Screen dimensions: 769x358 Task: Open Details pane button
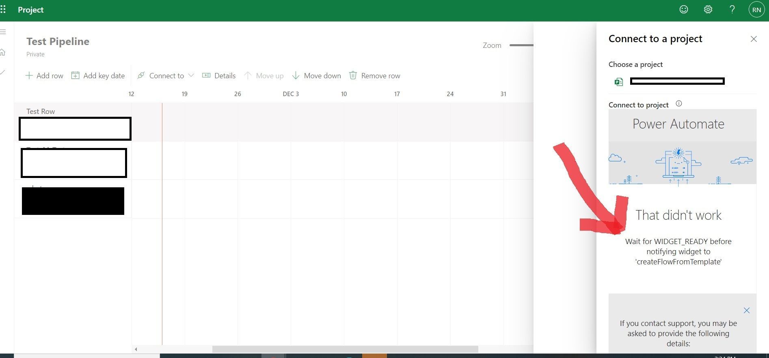[219, 75]
